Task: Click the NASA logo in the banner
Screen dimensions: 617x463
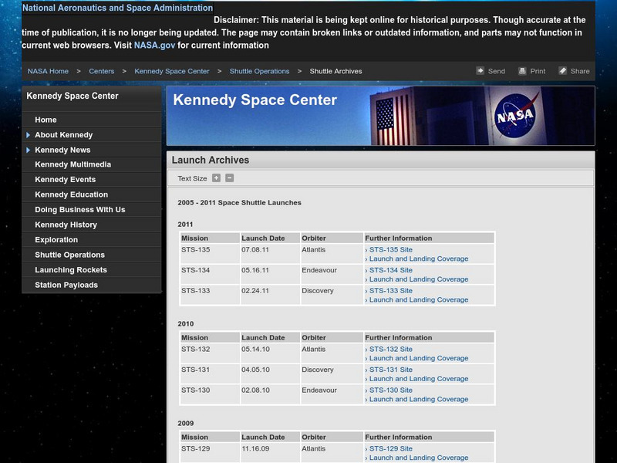Action: click(x=515, y=116)
